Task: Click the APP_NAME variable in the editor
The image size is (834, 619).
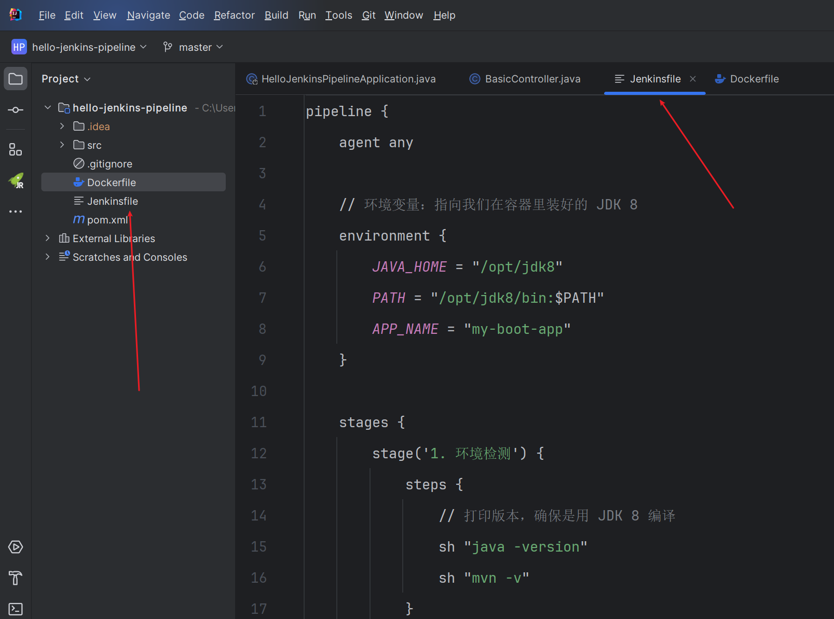Action: [x=405, y=329]
